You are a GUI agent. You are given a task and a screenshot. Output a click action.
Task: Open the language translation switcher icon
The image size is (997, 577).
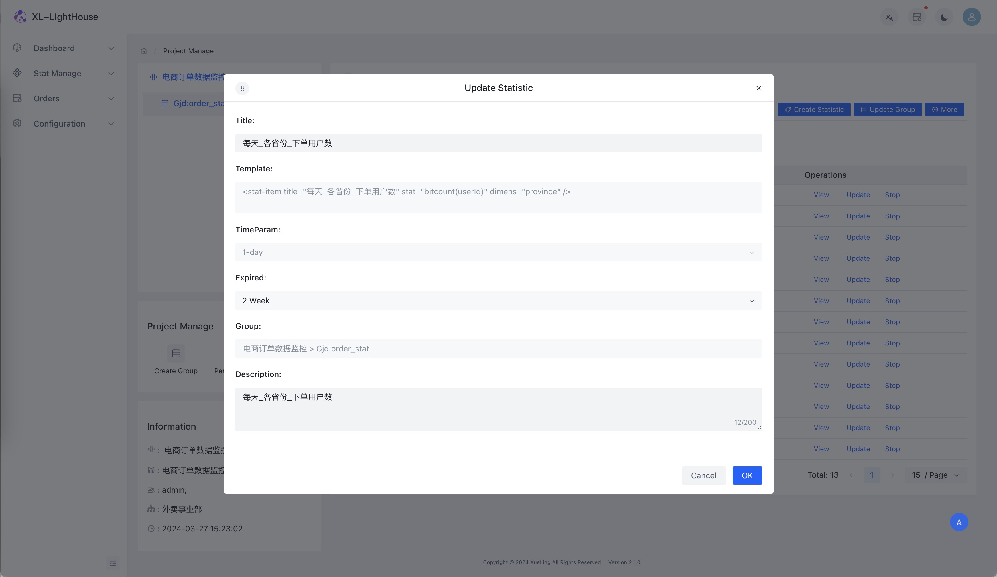pyautogui.click(x=889, y=17)
